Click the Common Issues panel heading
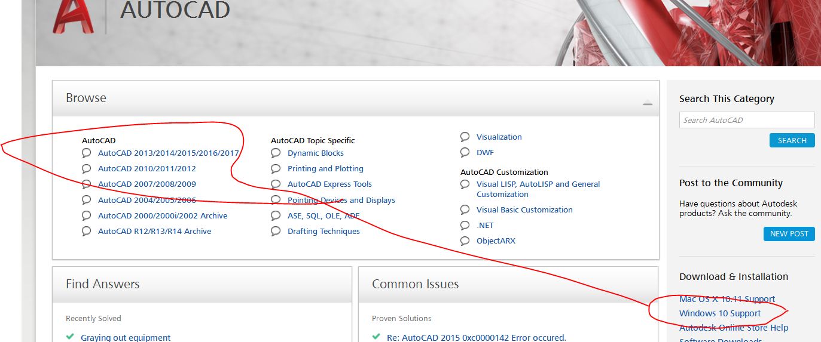This screenshot has width=821, height=342. tap(416, 284)
